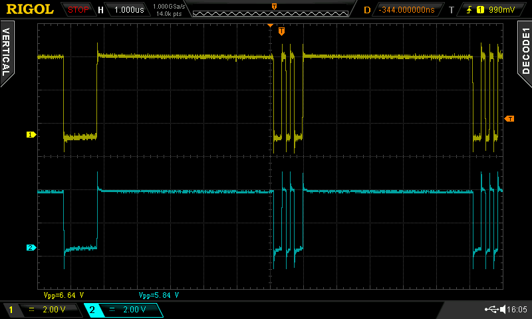This screenshot has height=319, width=532.
Task: Click channel 1 DC coupling symbol
Action: click(31, 310)
